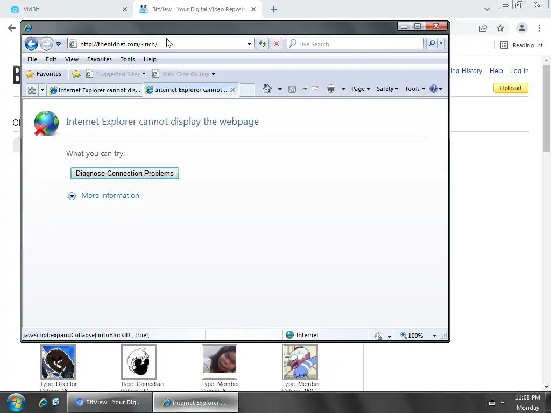Click Diagnose Connection Problems button
Image resolution: width=551 pixels, height=413 pixels.
[125, 173]
